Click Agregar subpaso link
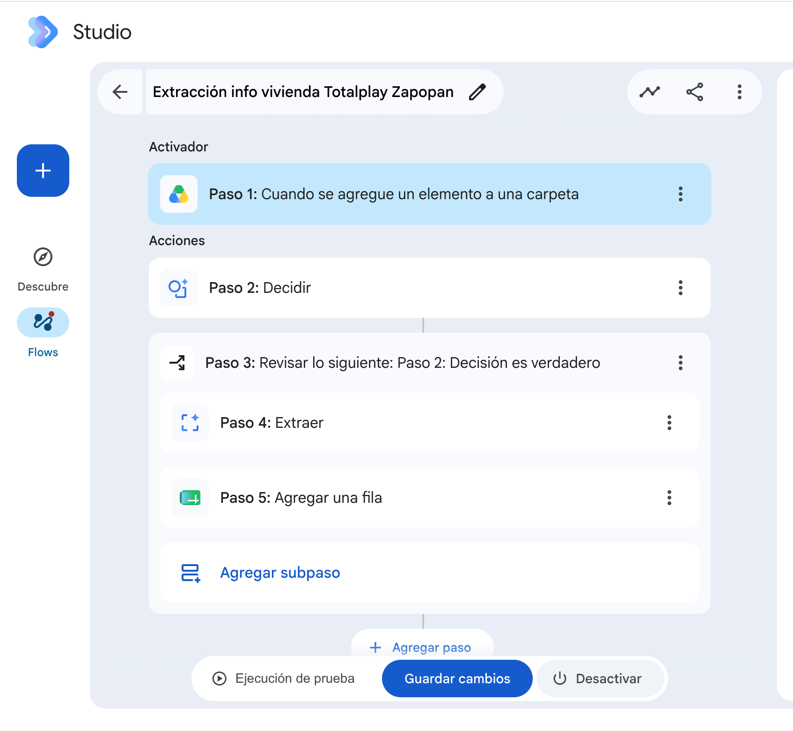Viewport: 793px width, 731px height. coord(280,573)
